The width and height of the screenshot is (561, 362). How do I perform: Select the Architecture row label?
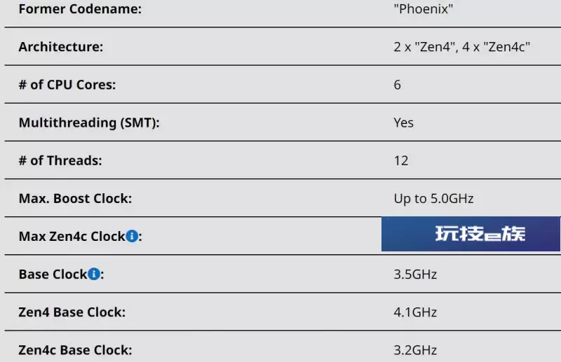click(x=61, y=47)
